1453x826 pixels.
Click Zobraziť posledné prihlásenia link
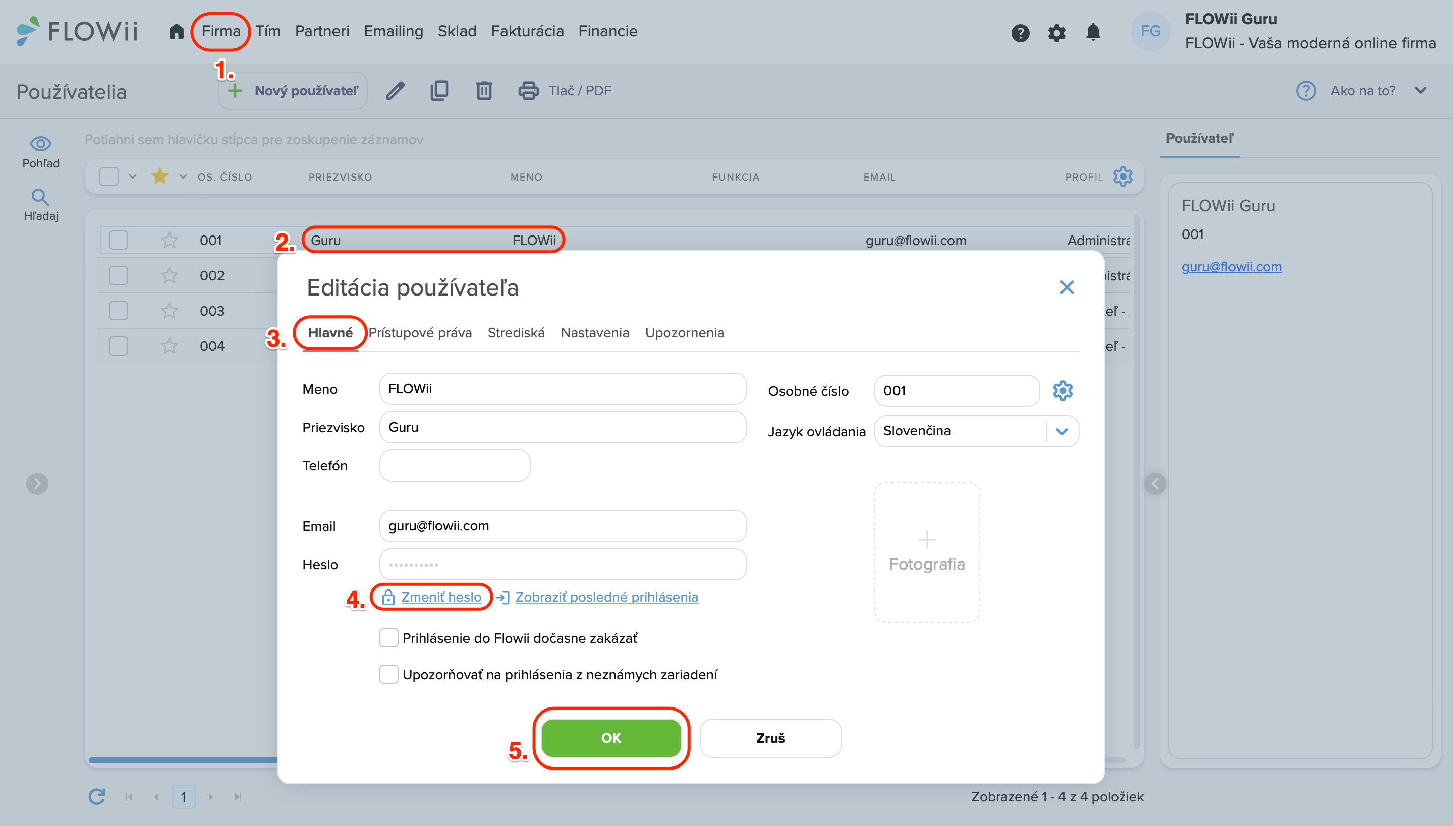tap(606, 597)
